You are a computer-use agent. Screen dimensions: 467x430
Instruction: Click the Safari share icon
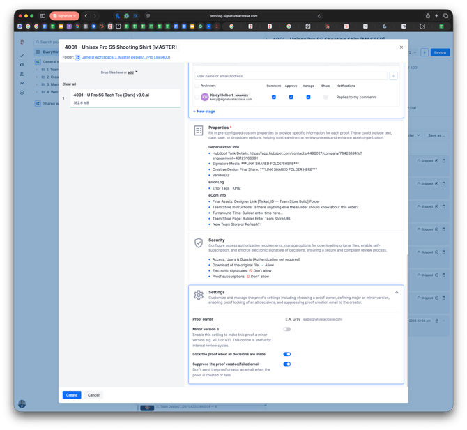427,16
